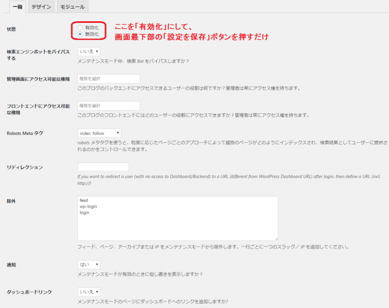Open the デザイン tab
Screen dimensions: 389x308
click(x=41, y=7)
